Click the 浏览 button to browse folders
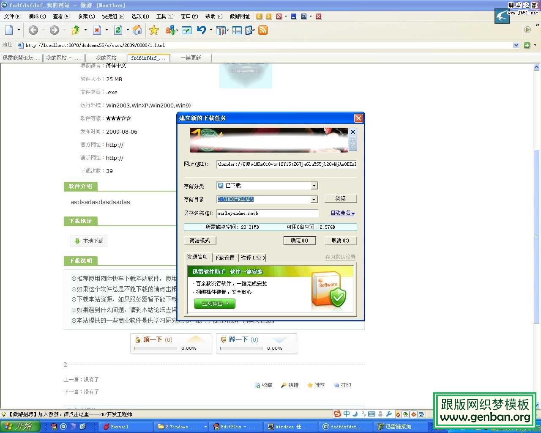 (x=340, y=198)
